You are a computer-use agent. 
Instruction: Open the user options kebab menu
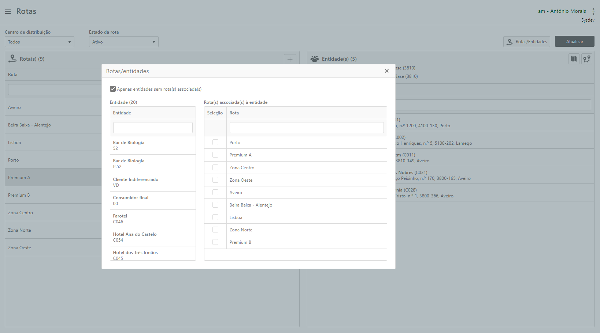[593, 12]
